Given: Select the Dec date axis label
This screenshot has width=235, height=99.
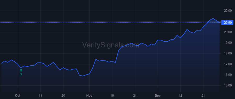Looking at the screenshot, I should pos(158,96).
